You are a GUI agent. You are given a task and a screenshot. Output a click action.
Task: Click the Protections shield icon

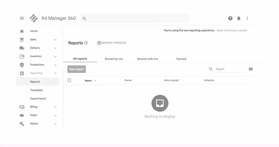coord(22,65)
